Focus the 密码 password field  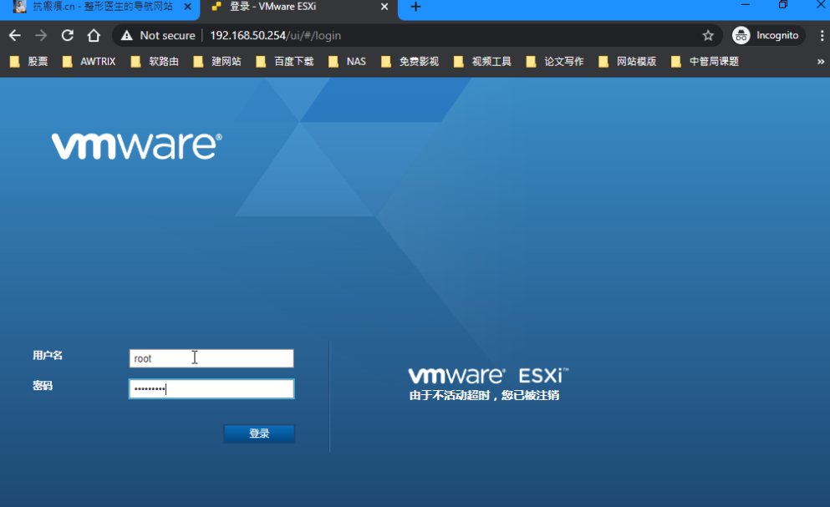pyautogui.click(x=211, y=389)
